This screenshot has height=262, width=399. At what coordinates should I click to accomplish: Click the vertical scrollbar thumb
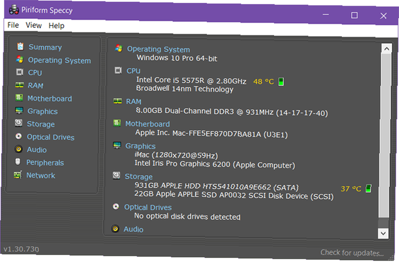pos(385,135)
